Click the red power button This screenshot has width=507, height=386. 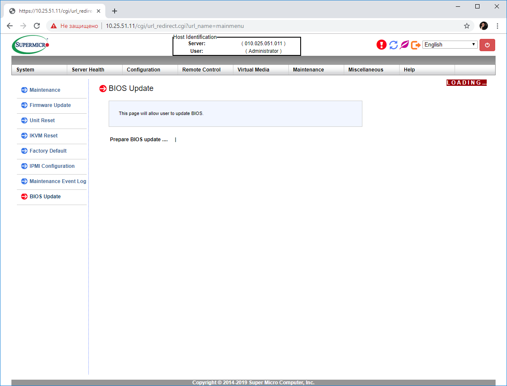[x=487, y=45]
